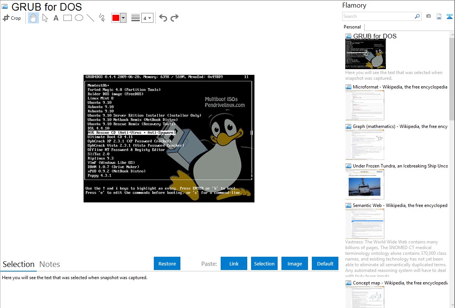Select the text annotation tool
This screenshot has height=308, width=455.
56,18
